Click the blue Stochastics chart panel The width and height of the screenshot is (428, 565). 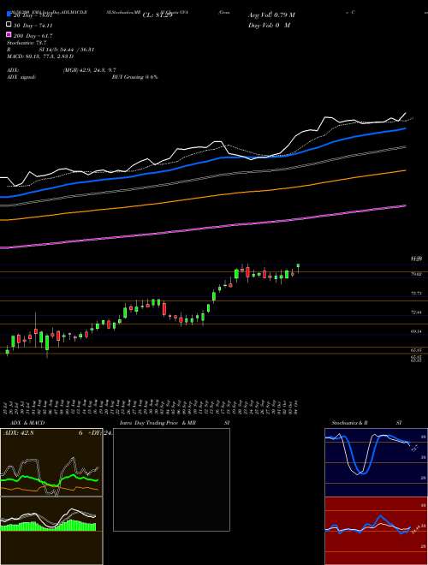tap(376, 462)
